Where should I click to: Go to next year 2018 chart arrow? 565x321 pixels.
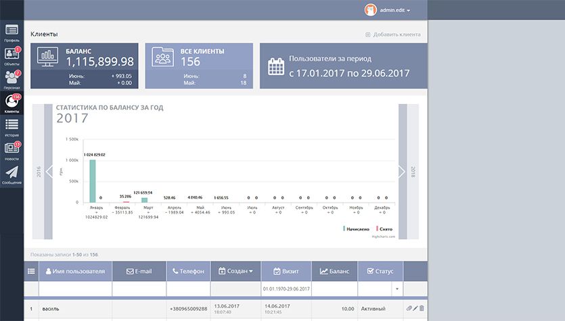coord(402,172)
